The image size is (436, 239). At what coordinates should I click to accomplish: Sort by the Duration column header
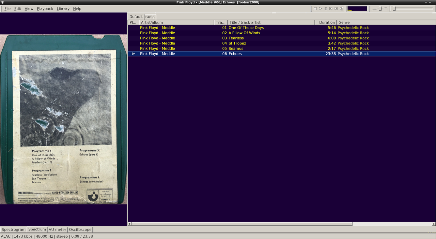(326, 22)
